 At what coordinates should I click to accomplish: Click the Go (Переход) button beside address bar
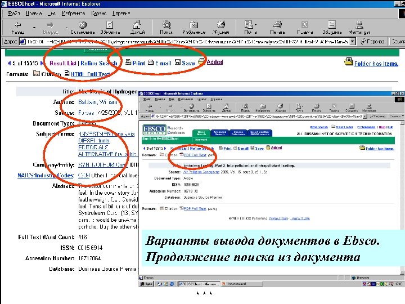373,41
